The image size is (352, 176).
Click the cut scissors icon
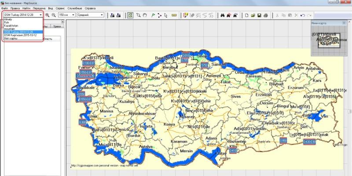(x=277, y=15)
